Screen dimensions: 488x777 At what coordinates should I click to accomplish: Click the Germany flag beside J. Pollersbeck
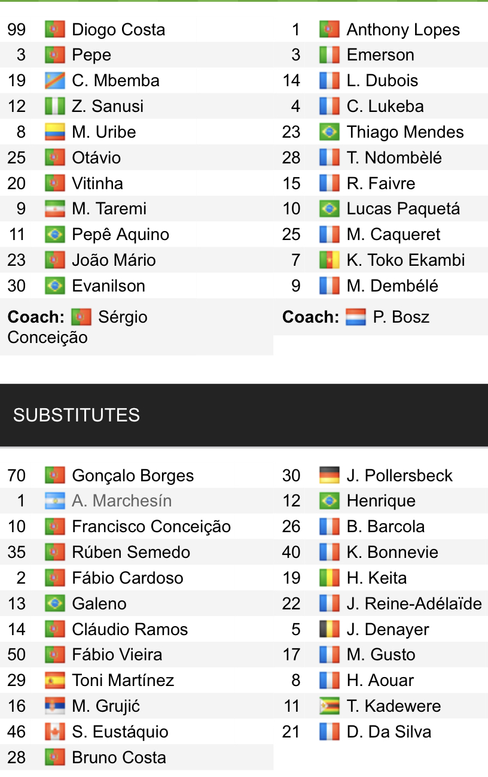click(330, 476)
